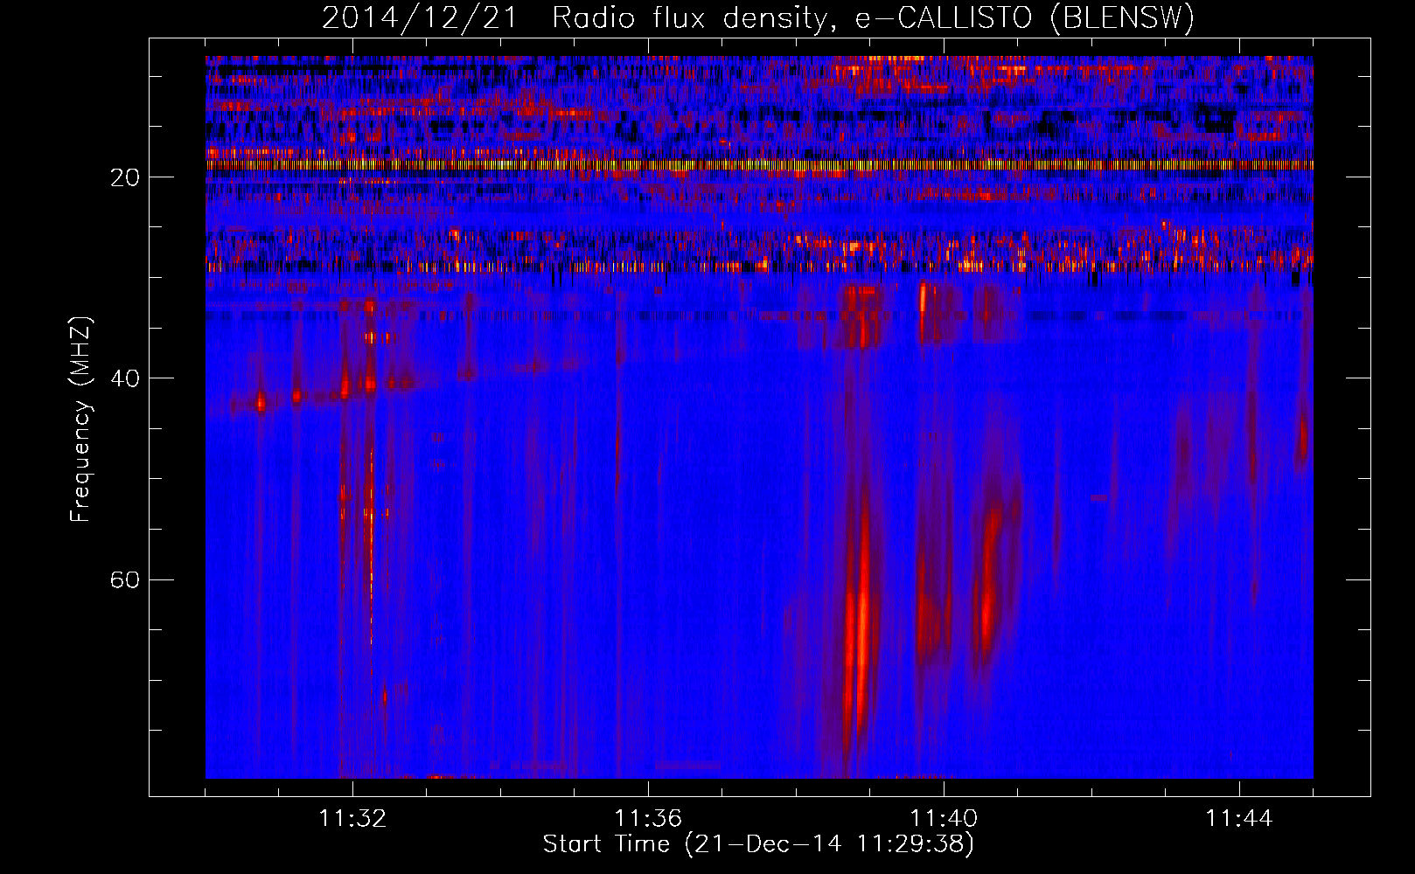Click the 11:36 time tick label
The height and width of the screenshot is (874, 1415).
click(648, 819)
